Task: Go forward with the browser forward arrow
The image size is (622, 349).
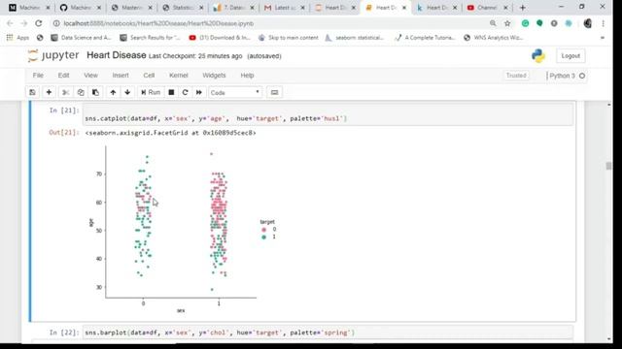Action: (23, 23)
